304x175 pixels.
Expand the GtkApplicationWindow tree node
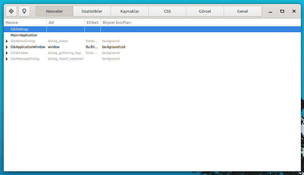coord(7,47)
